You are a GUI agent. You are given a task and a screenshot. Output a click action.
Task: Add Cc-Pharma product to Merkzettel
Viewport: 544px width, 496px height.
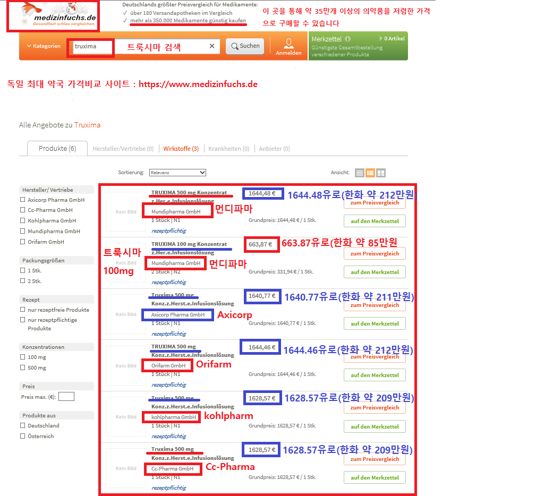click(x=375, y=477)
